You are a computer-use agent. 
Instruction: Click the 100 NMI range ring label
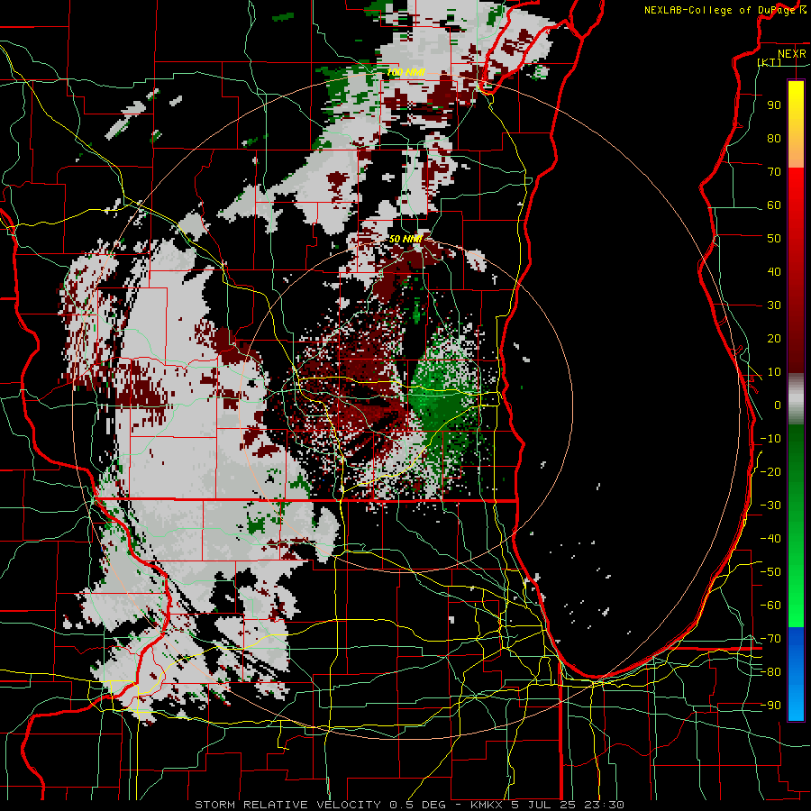point(406,72)
